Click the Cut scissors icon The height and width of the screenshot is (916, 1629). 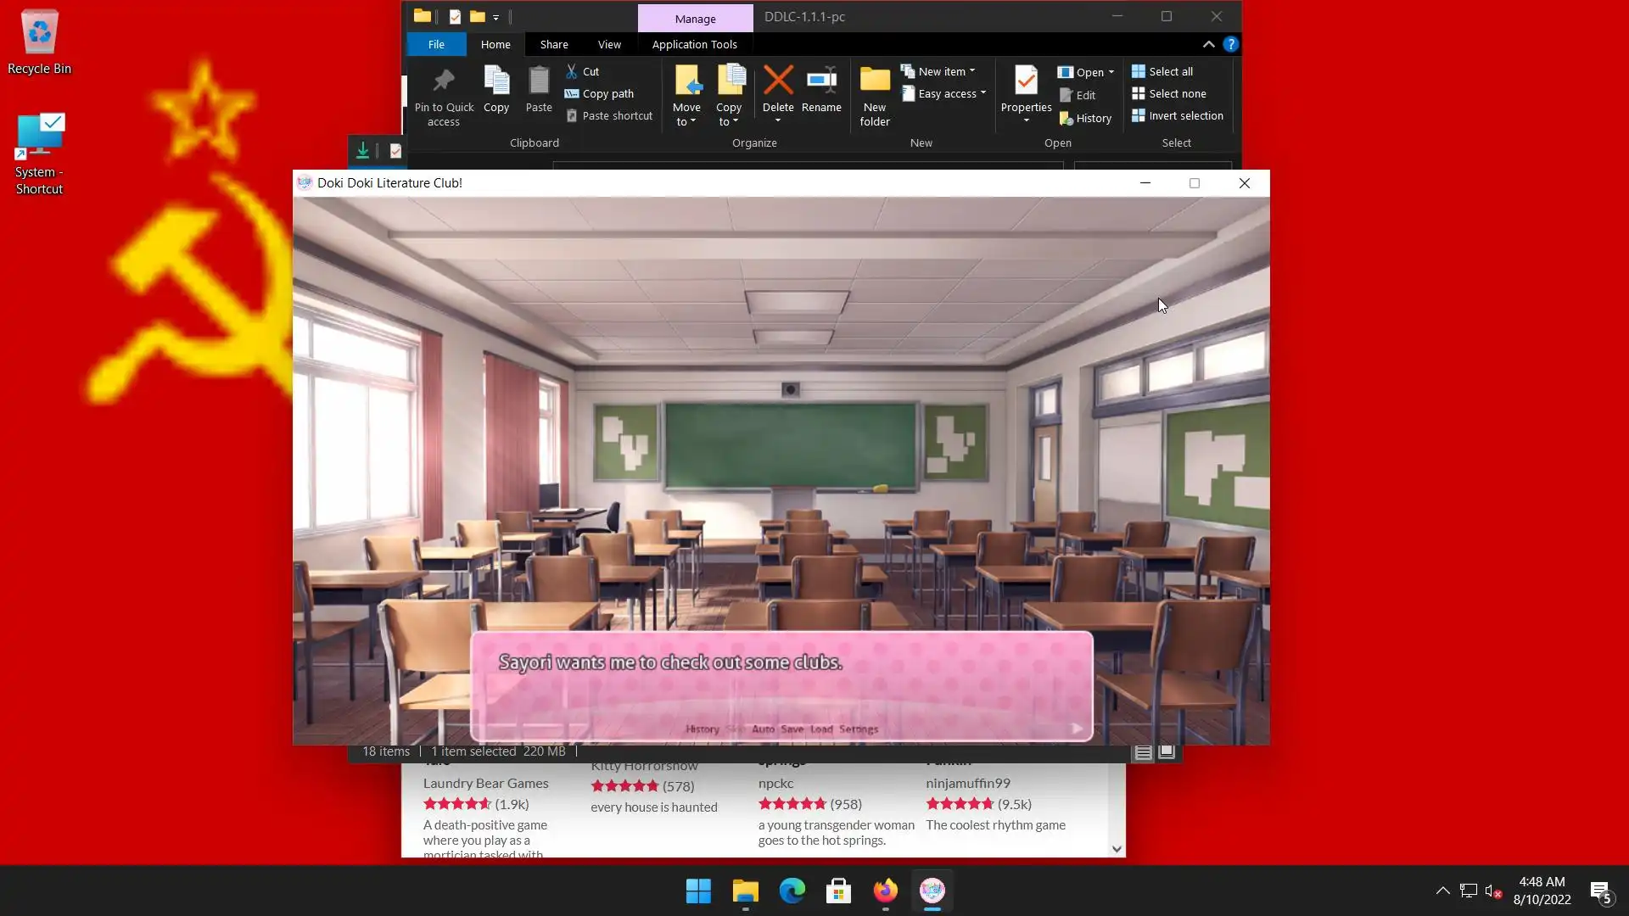pos(572,71)
